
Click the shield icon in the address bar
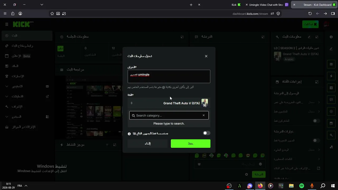pyautogui.click(x=278, y=14)
